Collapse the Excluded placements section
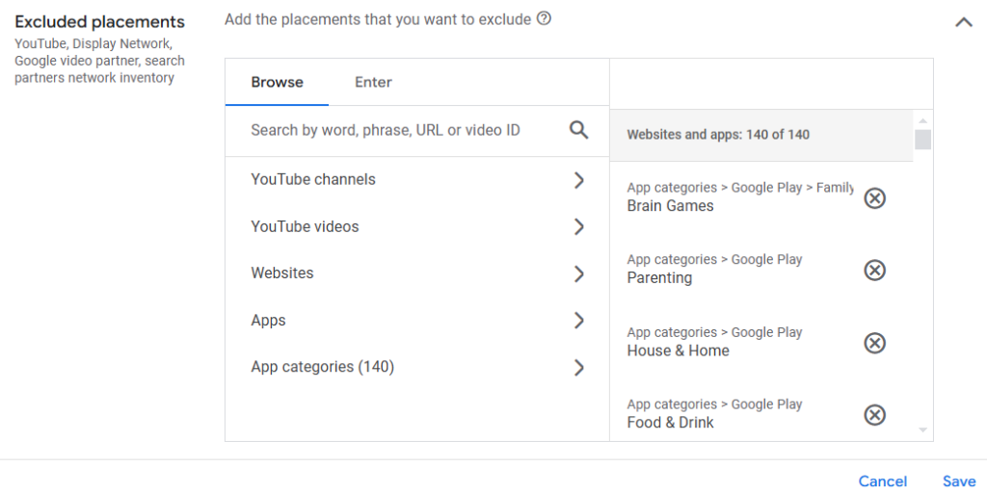This screenshot has width=987, height=494. pos(964,22)
